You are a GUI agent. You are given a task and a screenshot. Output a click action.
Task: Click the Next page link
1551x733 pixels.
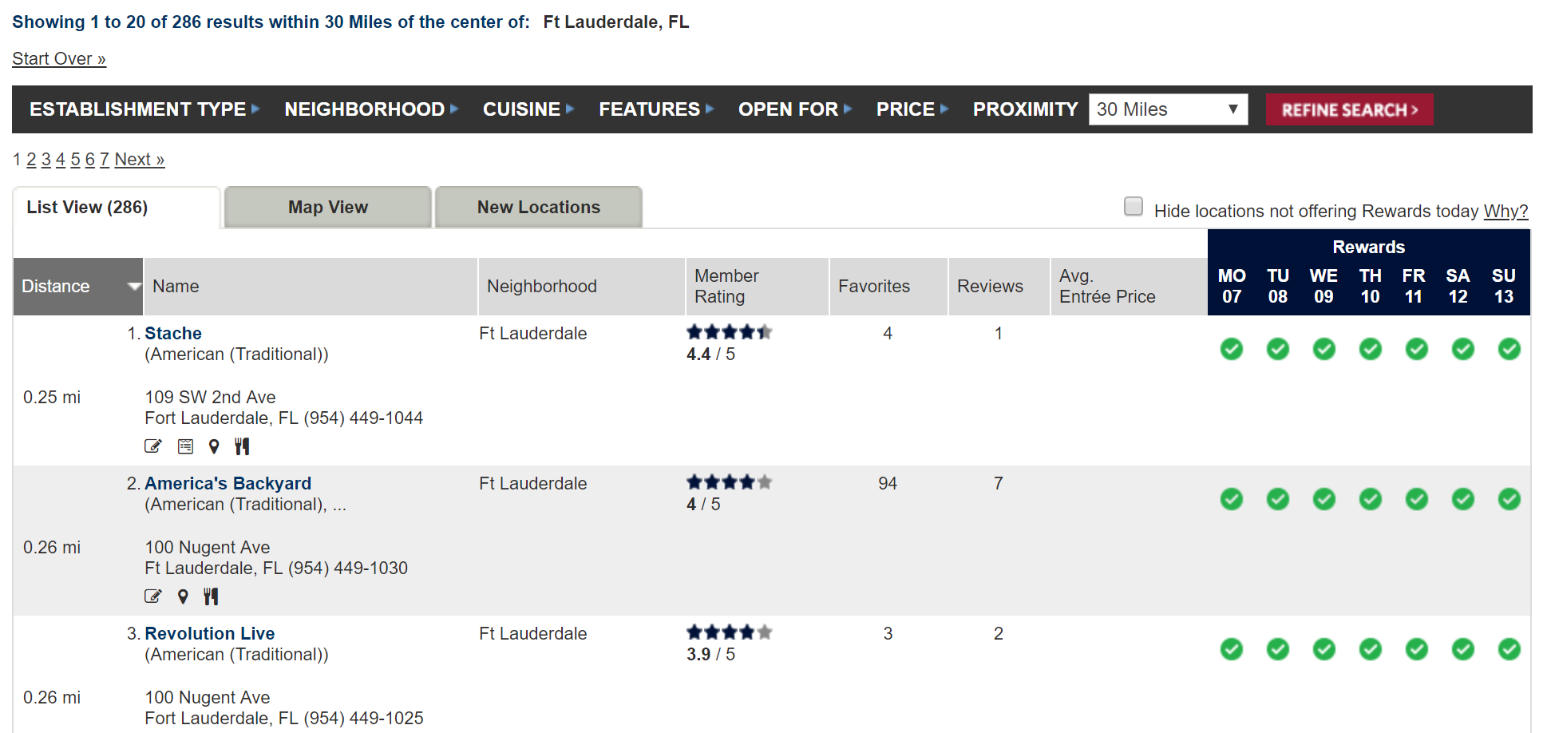tap(140, 160)
